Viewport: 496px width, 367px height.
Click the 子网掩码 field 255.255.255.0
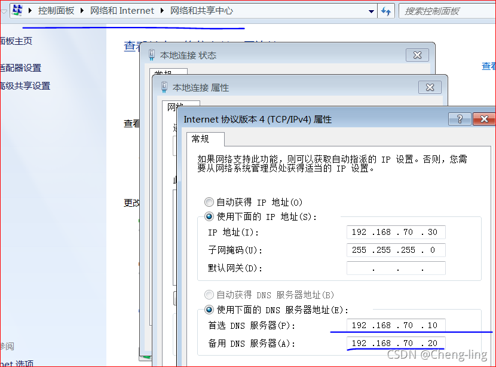(x=396, y=250)
